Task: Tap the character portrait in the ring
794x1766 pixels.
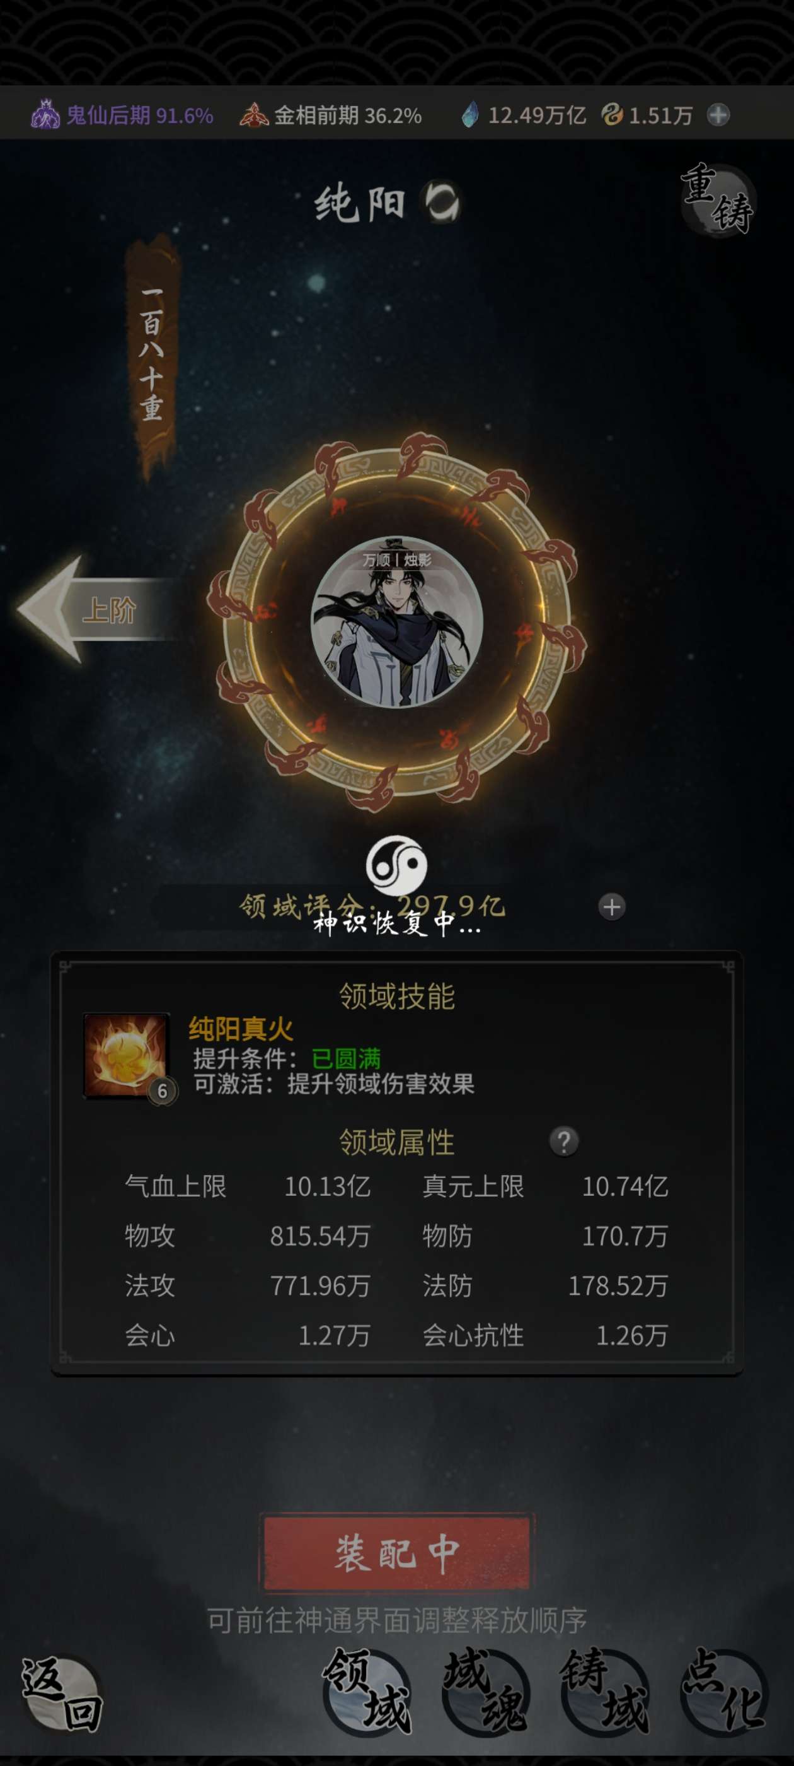Action: pyautogui.click(x=396, y=623)
